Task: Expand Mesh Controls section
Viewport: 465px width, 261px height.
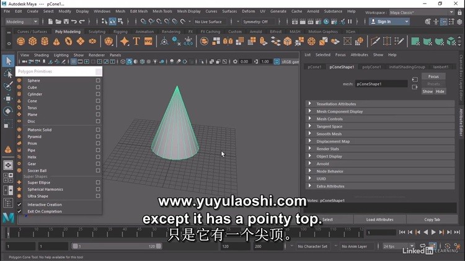Action: pos(309,118)
